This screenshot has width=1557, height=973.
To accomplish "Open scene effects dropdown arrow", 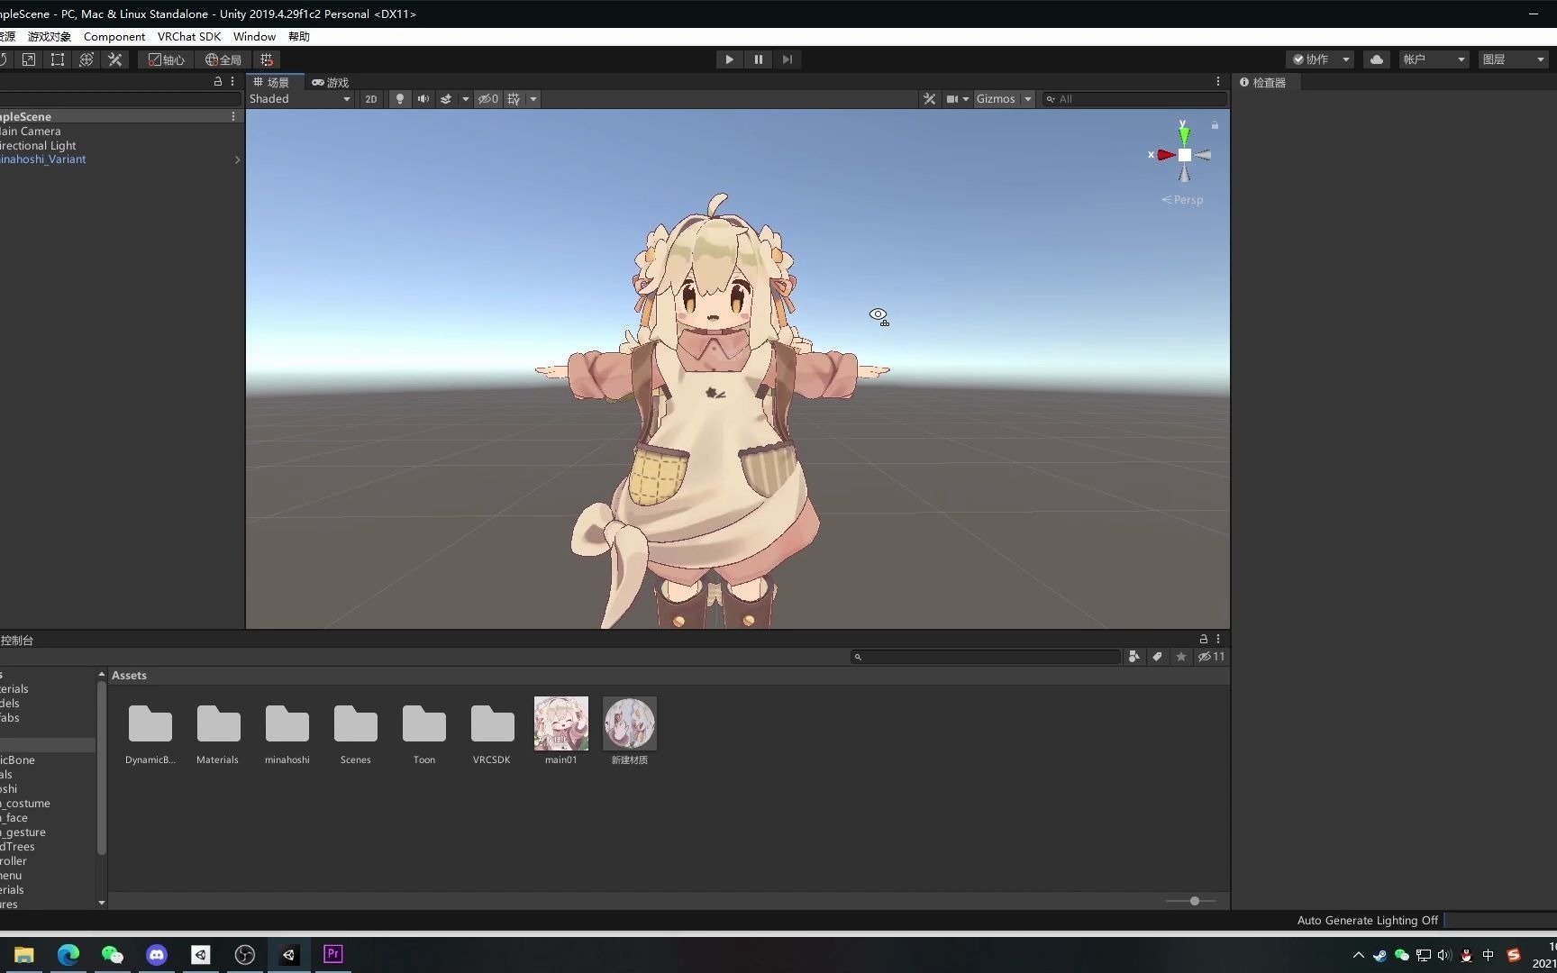I will [x=465, y=99].
